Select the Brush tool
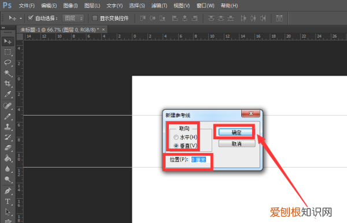Screen dimensions: 347x223 [8, 116]
